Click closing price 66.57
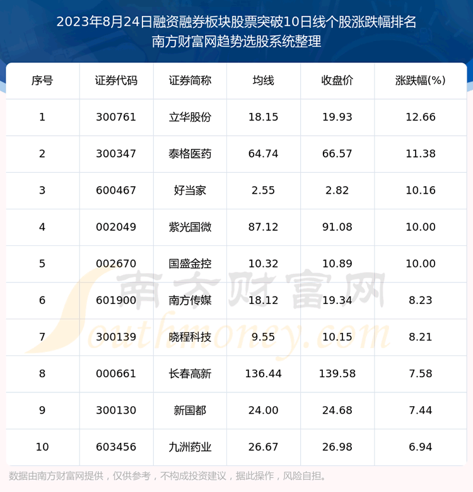Screen dimensions: 473x492 [x=337, y=154]
